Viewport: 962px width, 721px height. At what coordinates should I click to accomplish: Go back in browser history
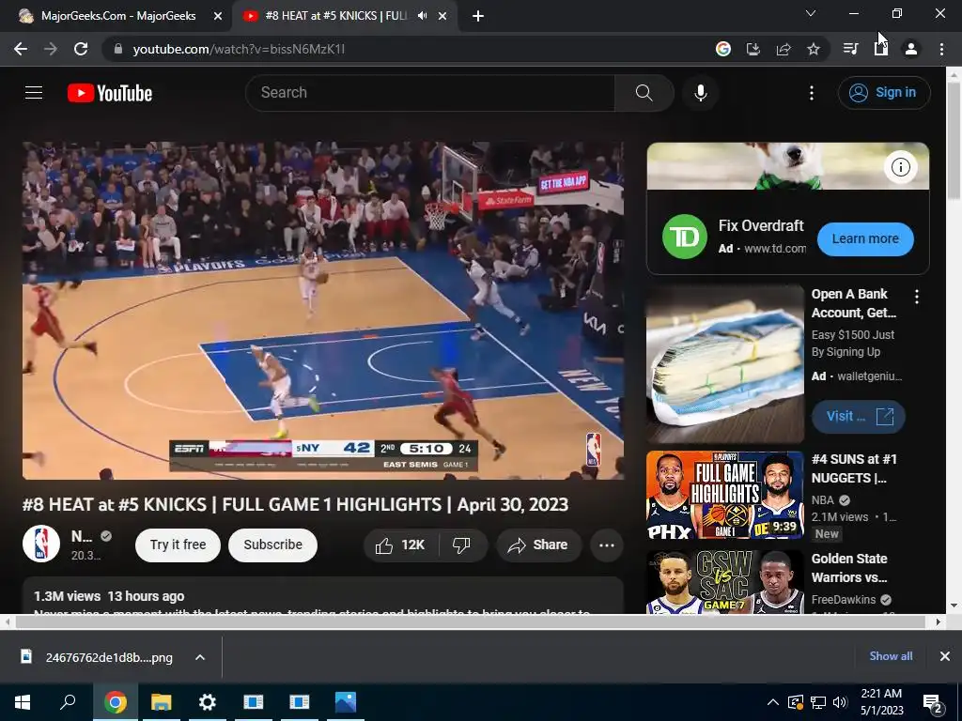21,49
